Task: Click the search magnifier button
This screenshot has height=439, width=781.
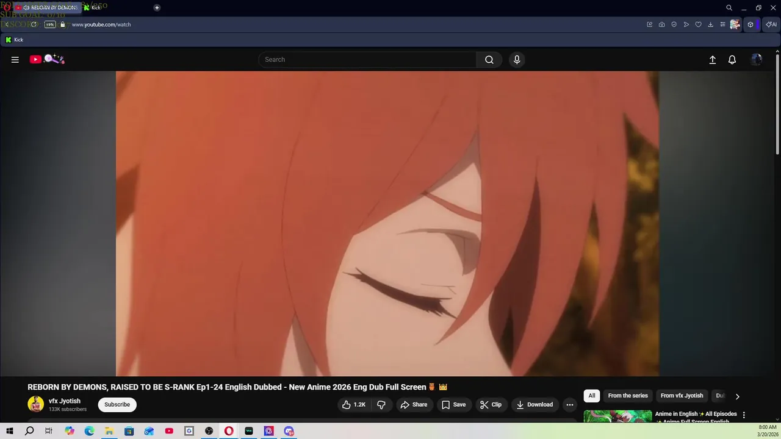Action: [489, 60]
